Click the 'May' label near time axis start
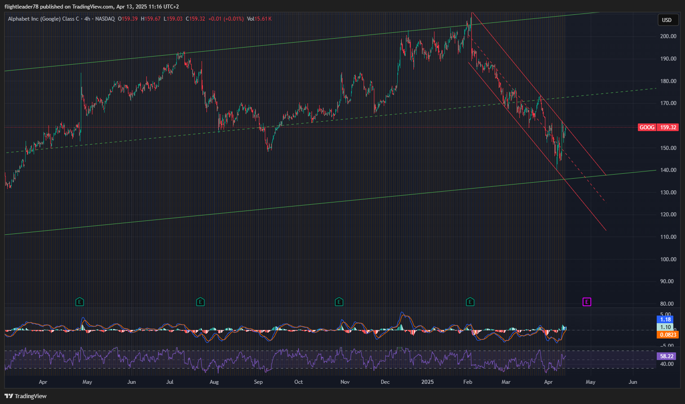 [87, 382]
